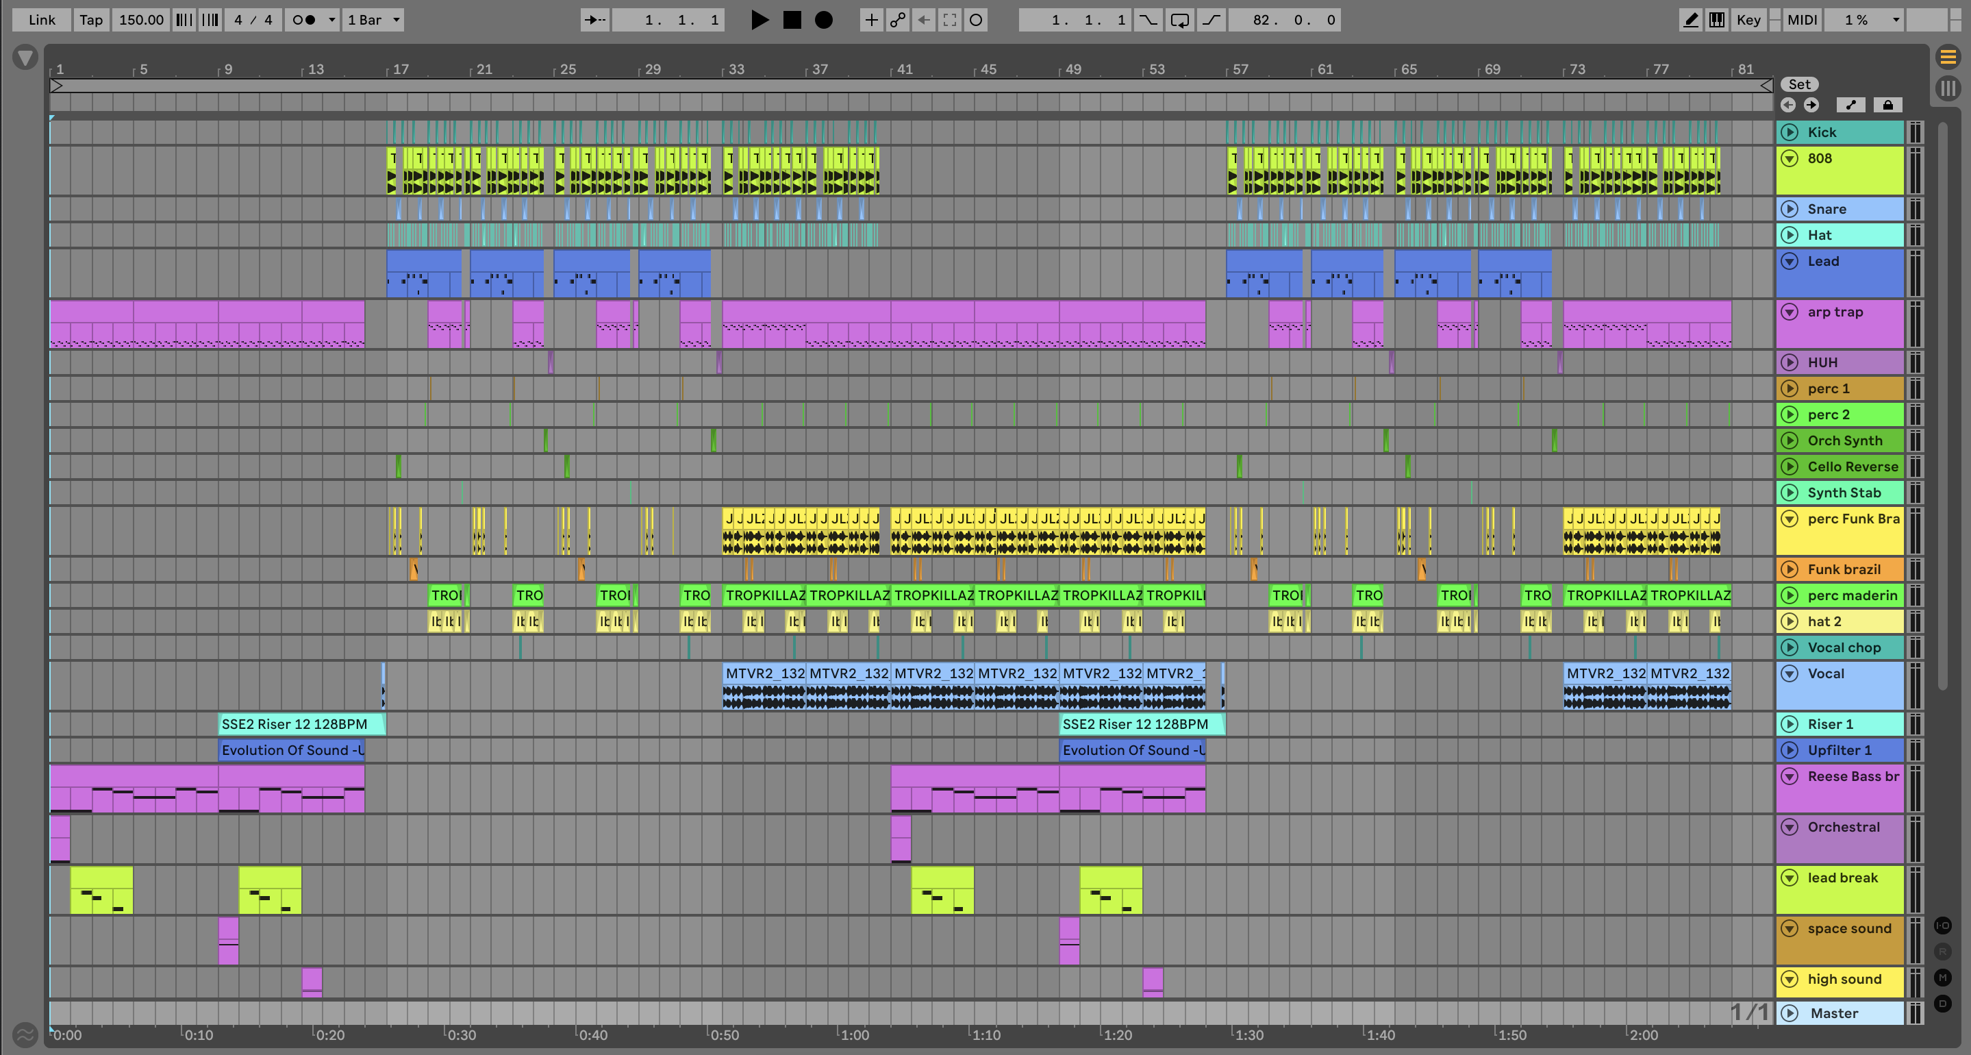Viewport: 1971px width, 1055px height.
Task: Open Key map mode
Action: click(x=1748, y=20)
